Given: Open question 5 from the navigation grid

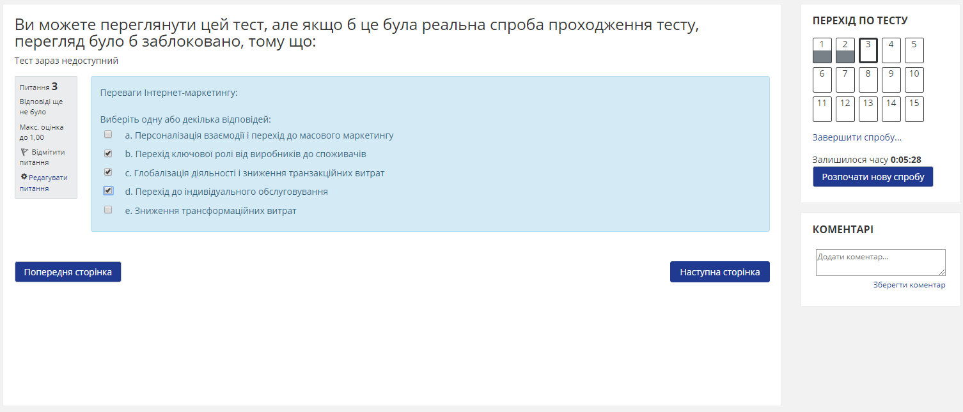Looking at the screenshot, I should 914,50.
